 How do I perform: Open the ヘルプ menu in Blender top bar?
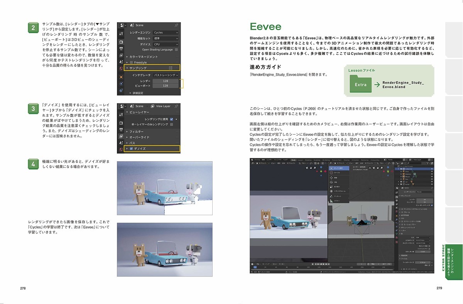(x=285, y=160)
